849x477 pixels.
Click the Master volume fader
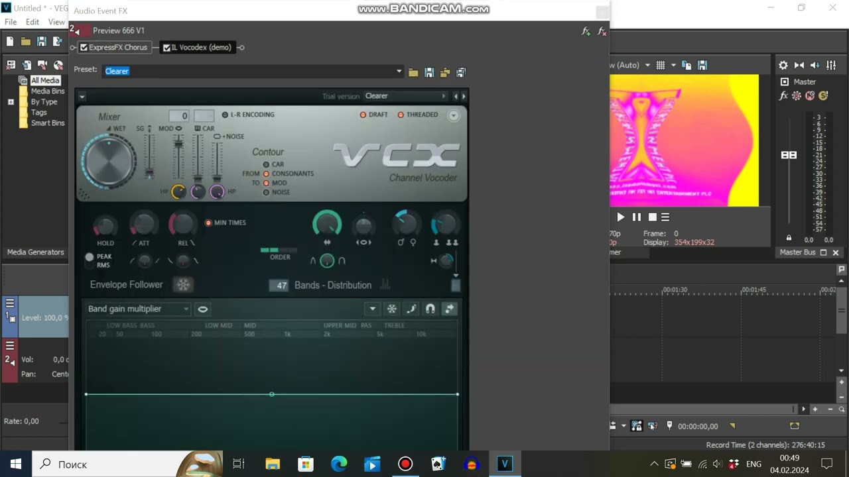[x=789, y=154]
